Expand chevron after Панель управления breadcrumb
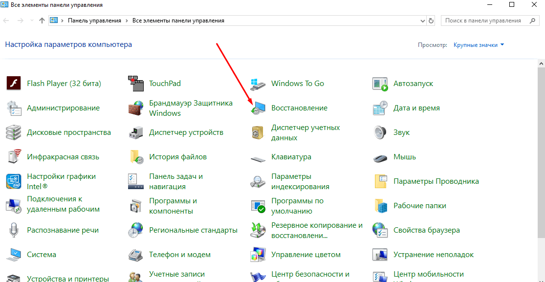Viewport: 545px width, 282px height. 127,21
